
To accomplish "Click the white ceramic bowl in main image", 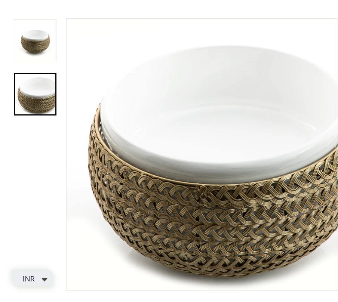I will click(218, 112).
